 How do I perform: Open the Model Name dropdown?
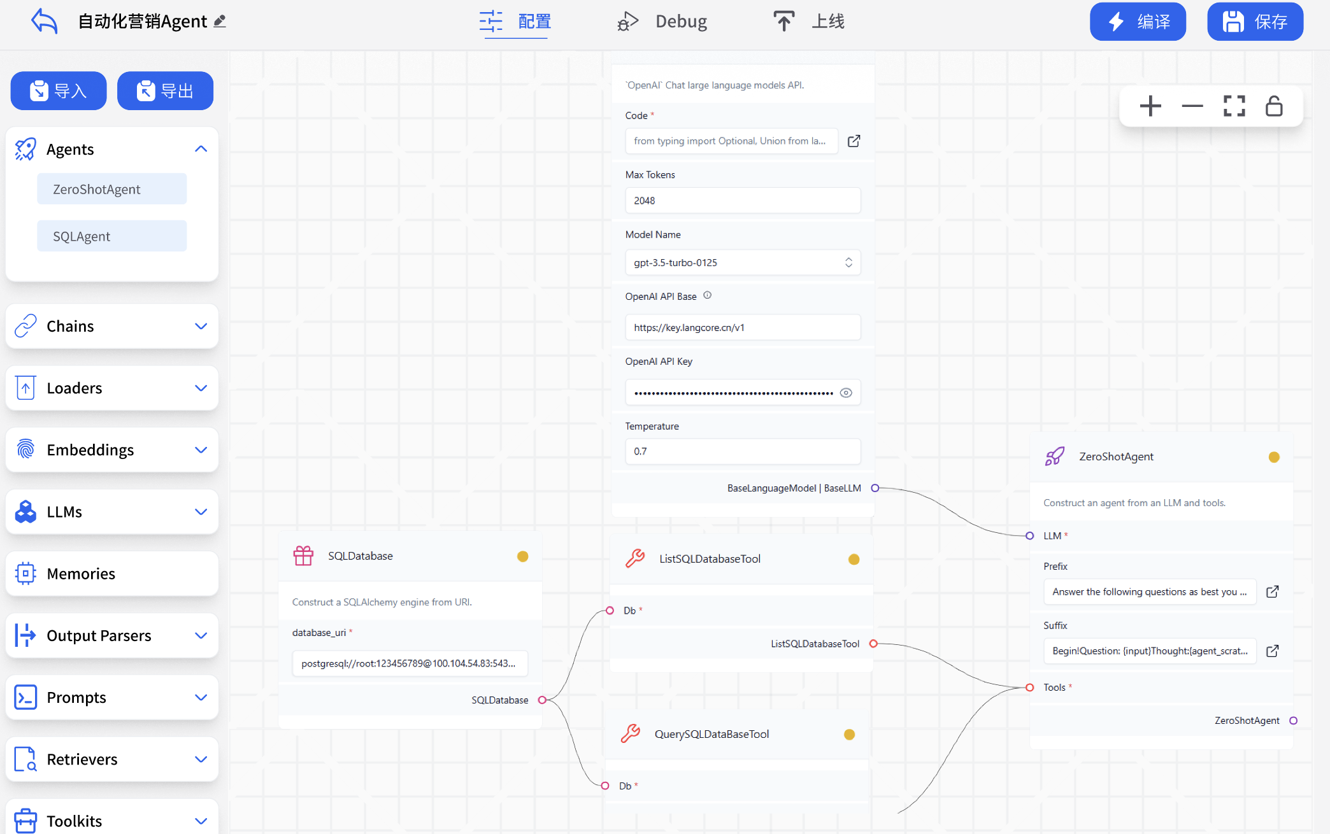click(743, 262)
